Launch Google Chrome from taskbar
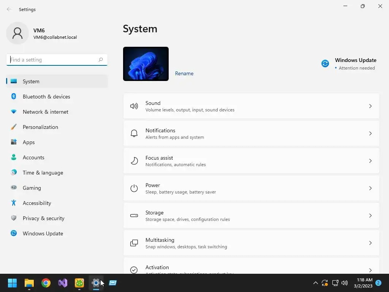Screen dimensions: 389x292 [46, 283]
